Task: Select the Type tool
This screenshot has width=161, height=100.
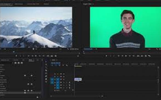Action: 46,82
